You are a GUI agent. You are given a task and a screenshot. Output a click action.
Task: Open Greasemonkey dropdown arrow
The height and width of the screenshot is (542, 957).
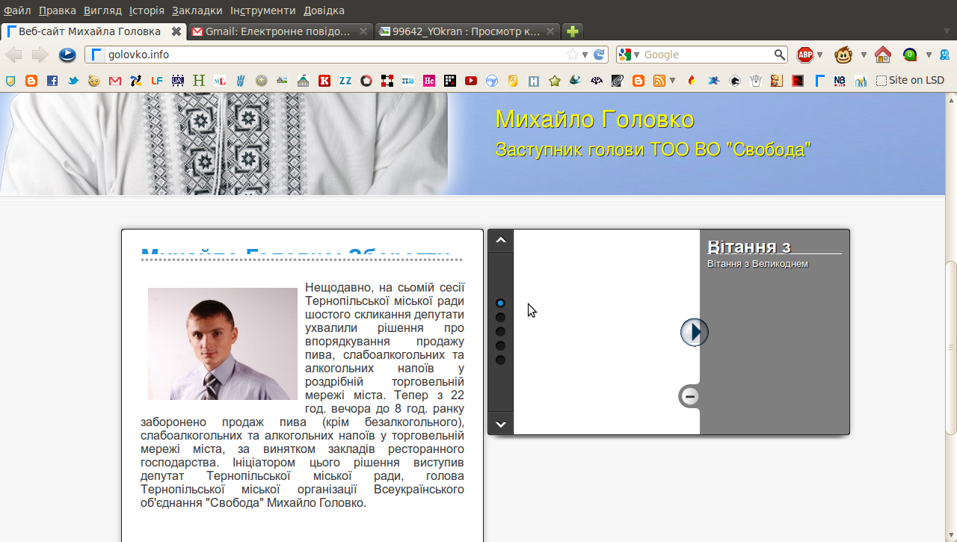point(864,55)
